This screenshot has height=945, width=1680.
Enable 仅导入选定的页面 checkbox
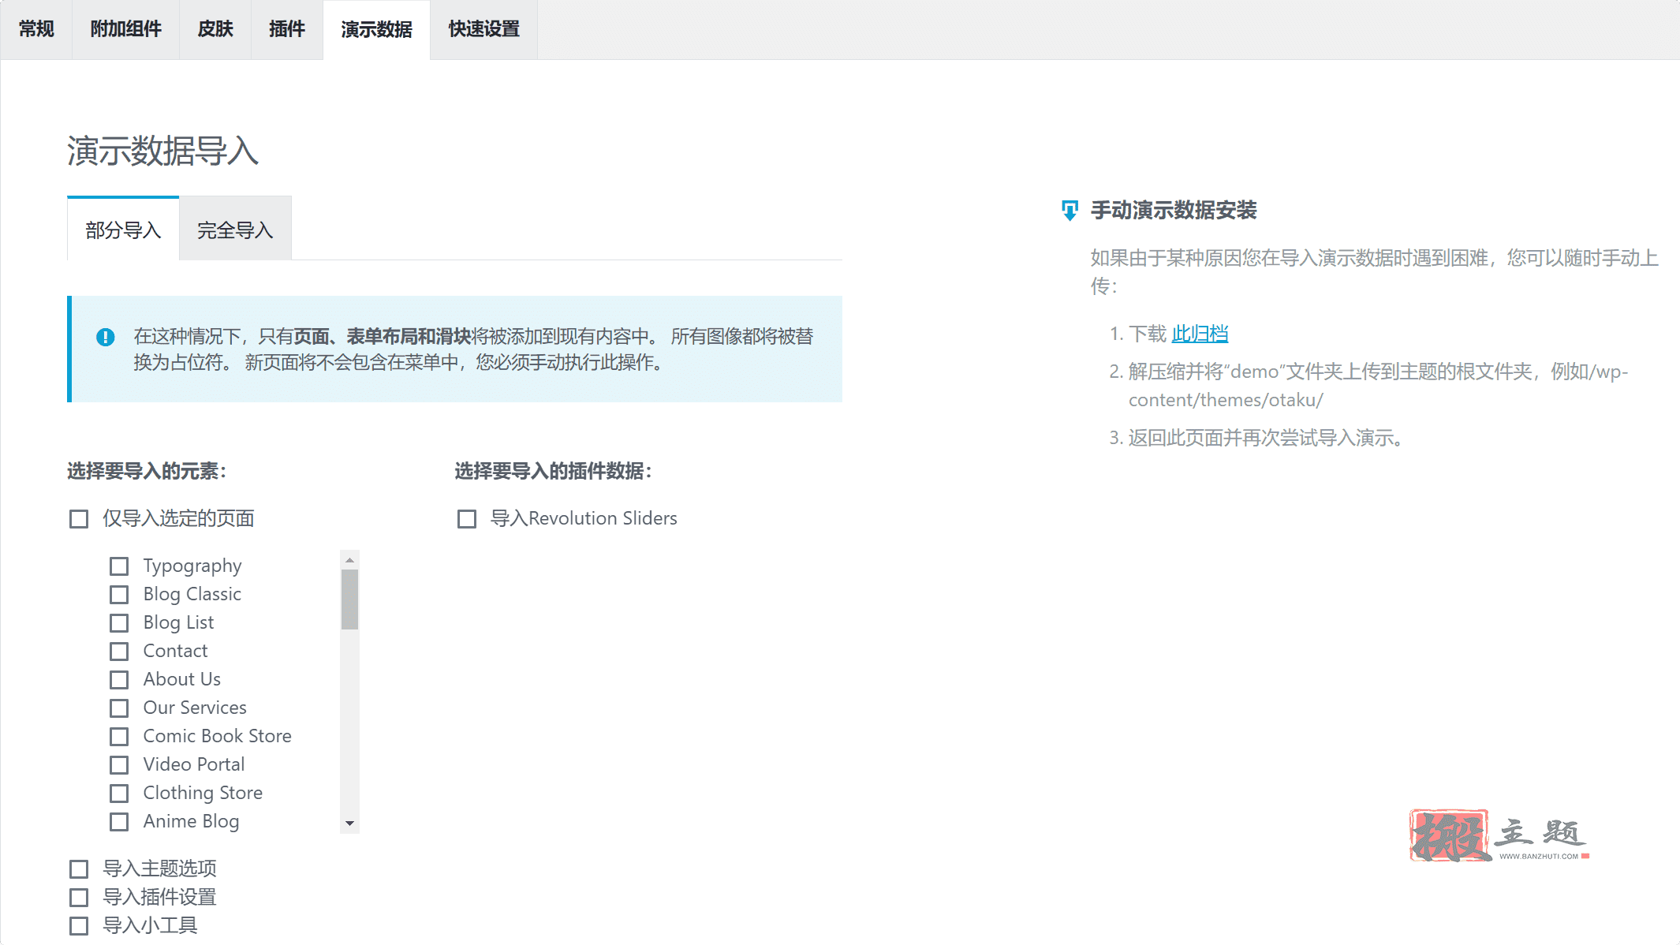(x=79, y=519)
